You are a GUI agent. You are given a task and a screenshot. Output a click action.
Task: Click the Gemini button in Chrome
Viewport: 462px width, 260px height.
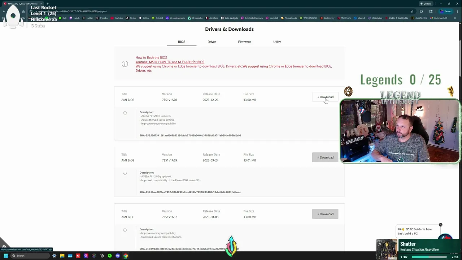pos(426,4)
